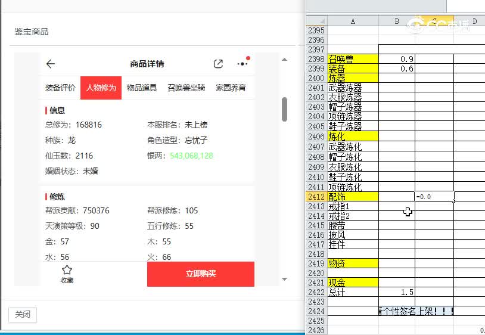Click the 披风 cell
The image size is (485, 335).
pos(353,235)
